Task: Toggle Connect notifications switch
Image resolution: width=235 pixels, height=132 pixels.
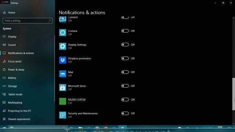Action: [125, 17]
